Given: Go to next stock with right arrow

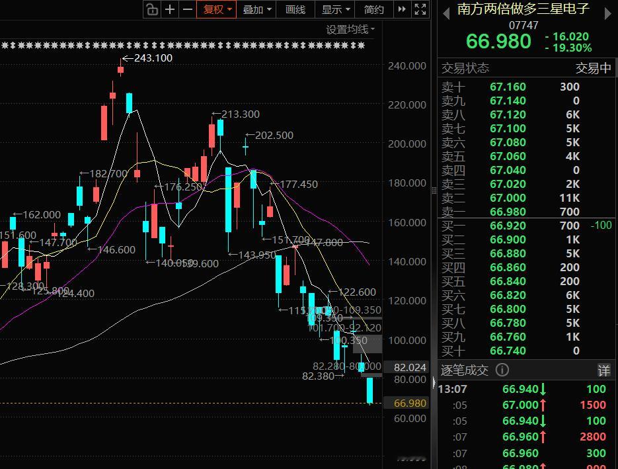Looking at the screenshot, I should (x=607, y=14).
